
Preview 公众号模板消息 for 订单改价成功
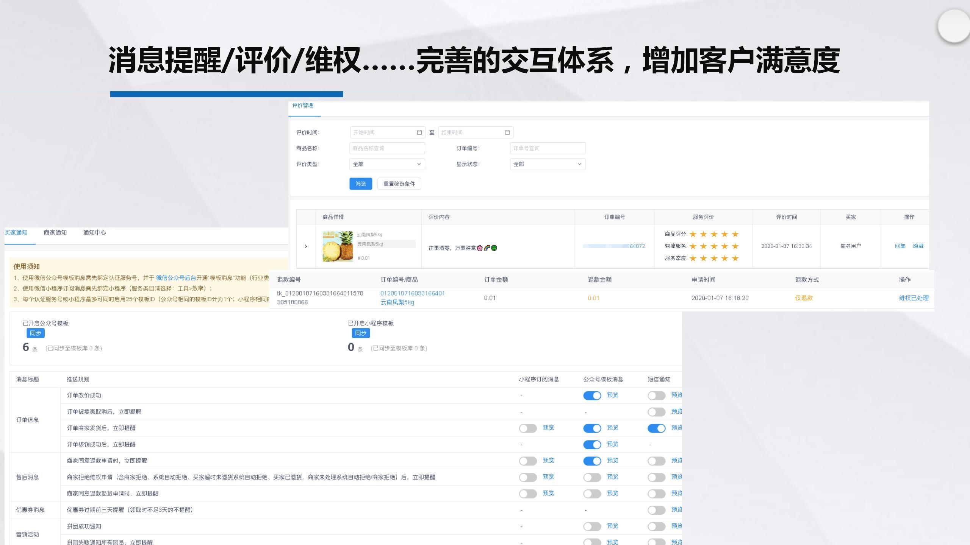[x=613, y=395]
